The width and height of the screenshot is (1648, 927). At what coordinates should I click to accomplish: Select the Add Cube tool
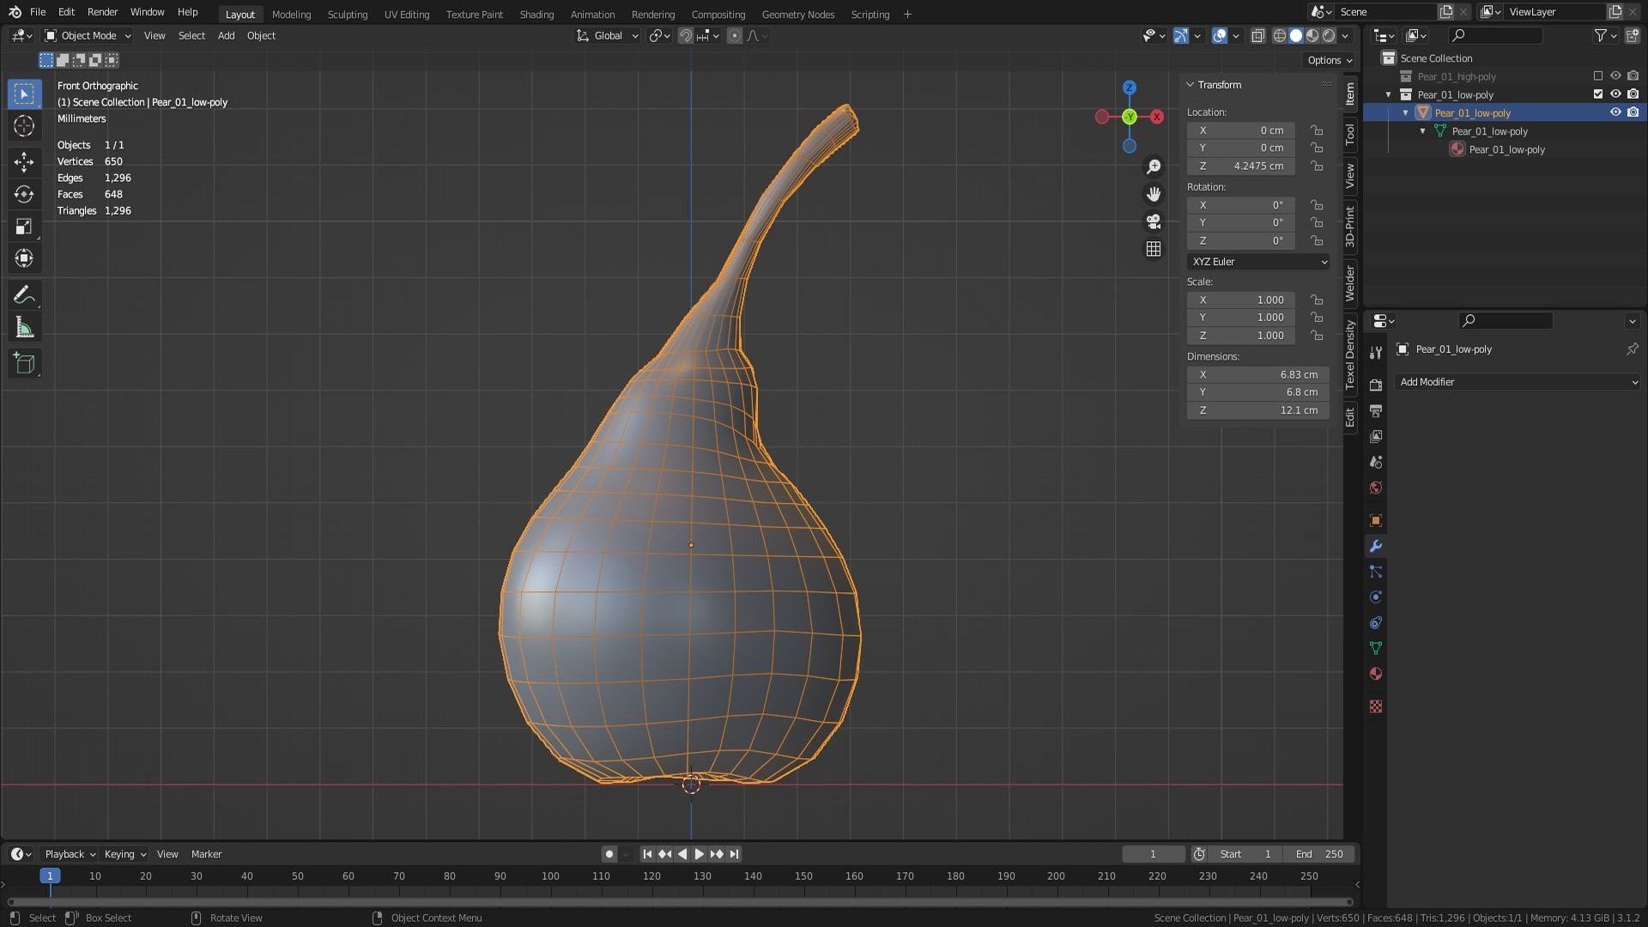point(24,364)
